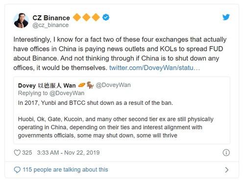Click the CZ Binance display name
The width and height of the screenshot is (245, 182).
click(51, 18)
